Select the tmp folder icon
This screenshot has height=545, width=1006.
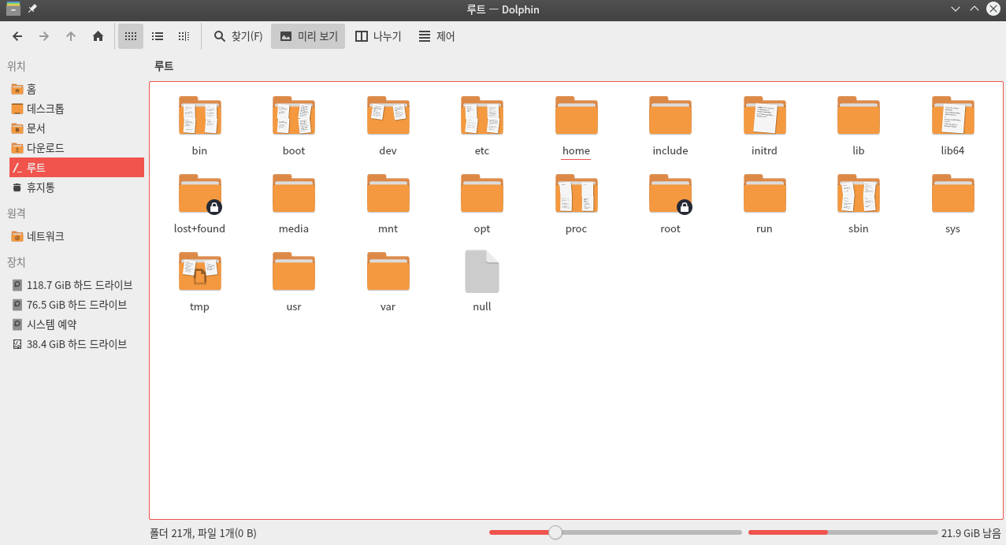pos(199,272)
